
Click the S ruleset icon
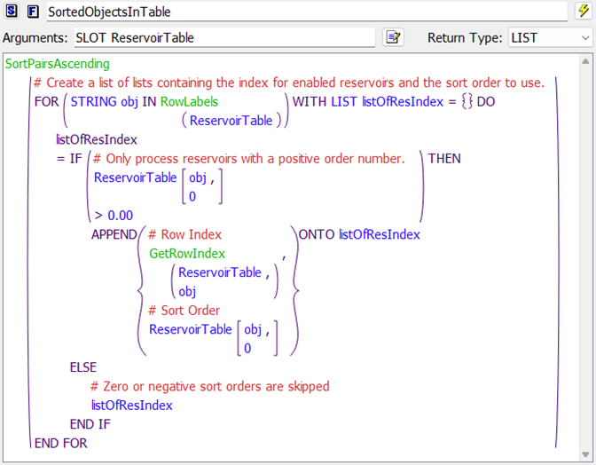coord(12,12)
